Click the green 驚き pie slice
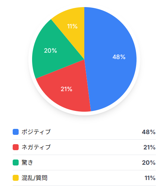 click(52, 52)
